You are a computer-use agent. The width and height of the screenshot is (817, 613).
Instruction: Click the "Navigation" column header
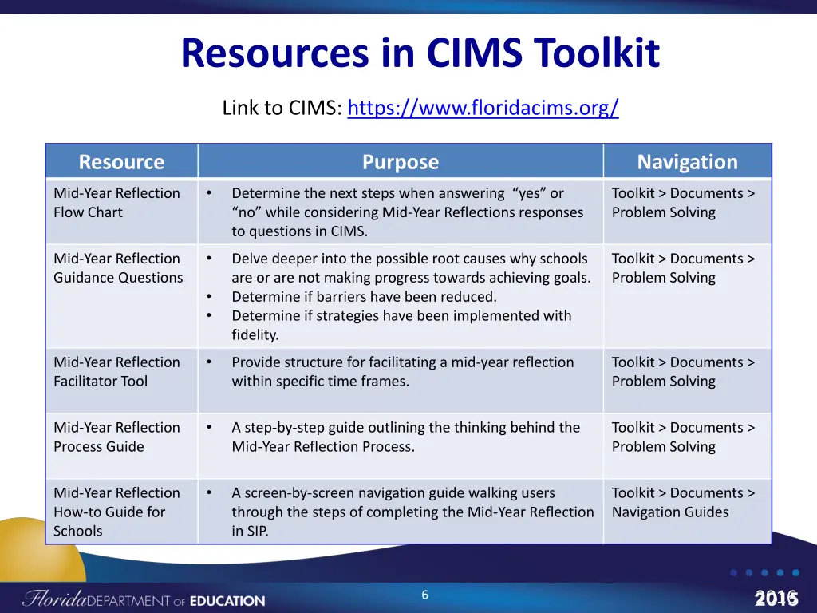(687, 161)
